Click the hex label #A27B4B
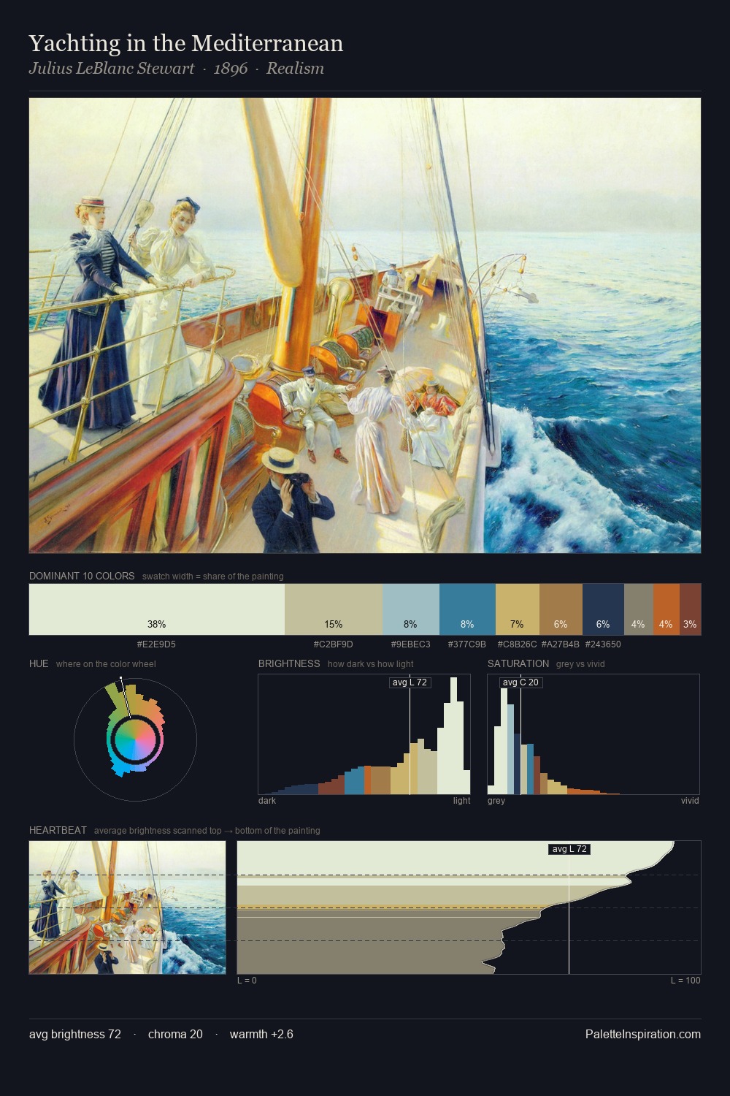The width and height of the screenshot is (730, 1096). (x=561, y=644)
